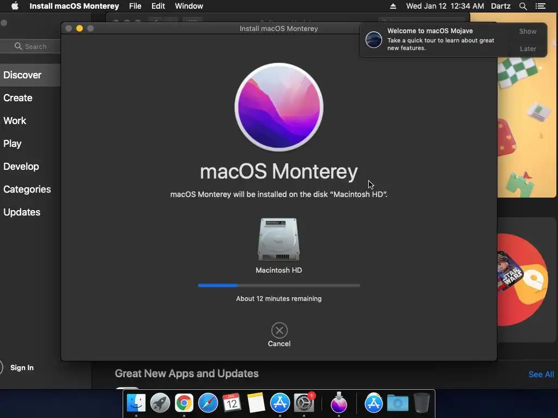
Task: Open the Edit menu
Action: click(158, 6)
